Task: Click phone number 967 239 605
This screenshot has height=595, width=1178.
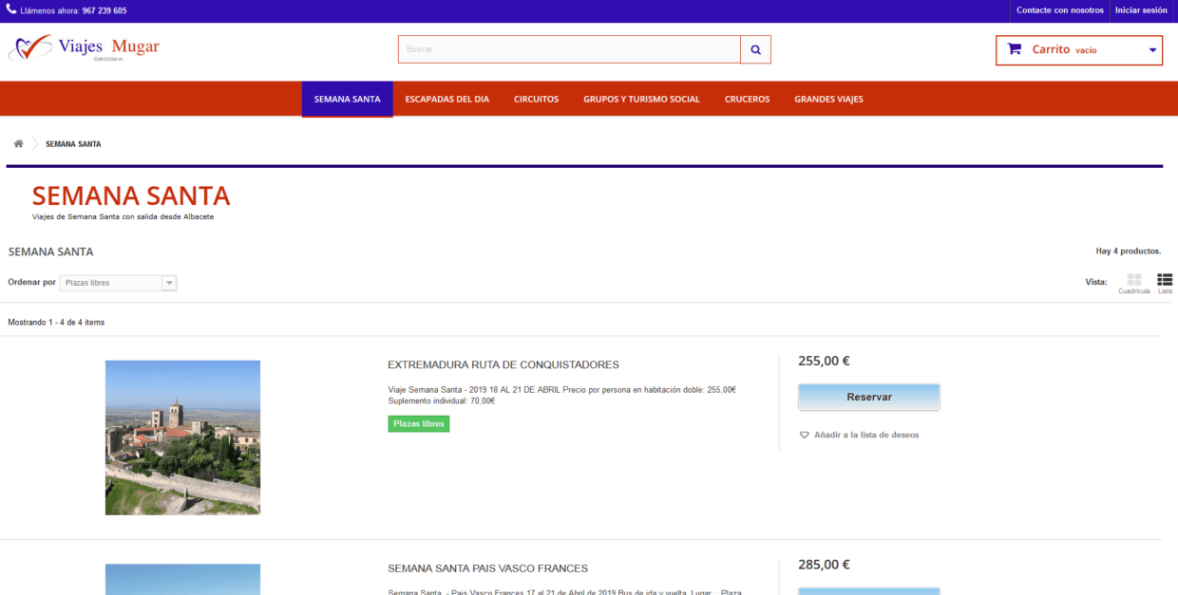Action: 104,10
